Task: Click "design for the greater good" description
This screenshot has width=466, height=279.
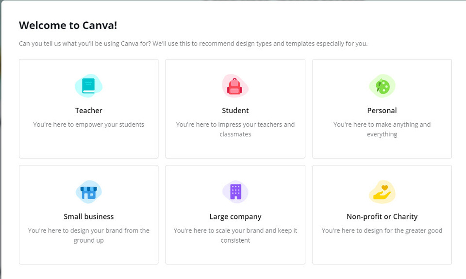Action: point(382,230)
